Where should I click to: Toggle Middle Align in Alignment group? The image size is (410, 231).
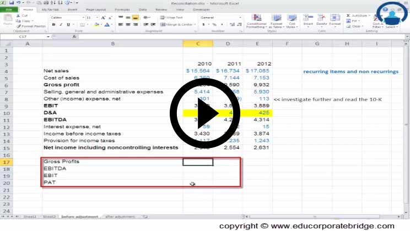click(128, 18)
